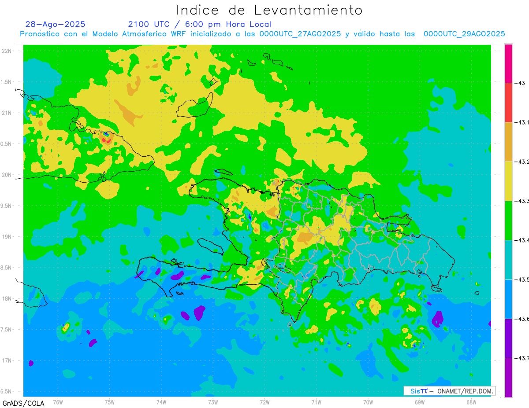Click the '7.5N' latitude label
Viewport: 529px width, 408px height.
pos(7,330)
